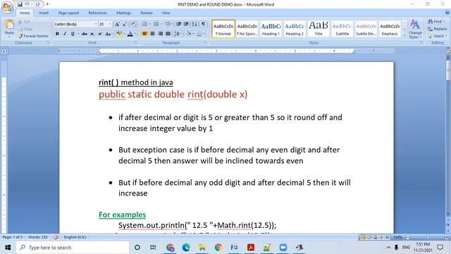Viewport: 451px width, 254px height.
Task: Save the document from Quick Access toolbar
Action: click(20, 4)
